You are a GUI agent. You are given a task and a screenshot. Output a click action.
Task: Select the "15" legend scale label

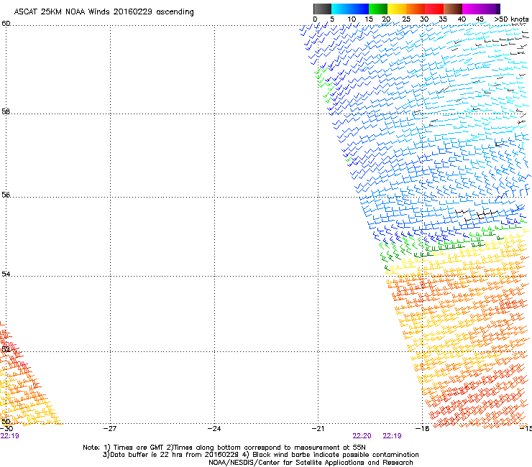tap(369, 19)
